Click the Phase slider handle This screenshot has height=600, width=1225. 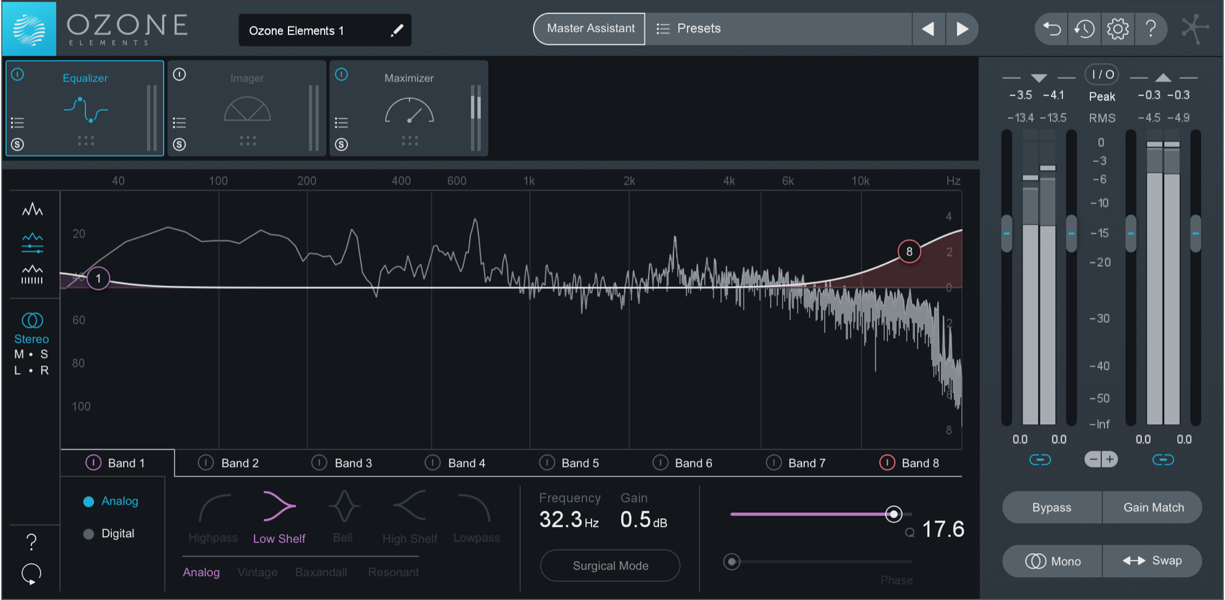[732, 561]
